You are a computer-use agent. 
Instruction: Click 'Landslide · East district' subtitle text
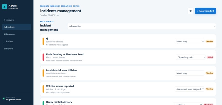pos(56,73)
